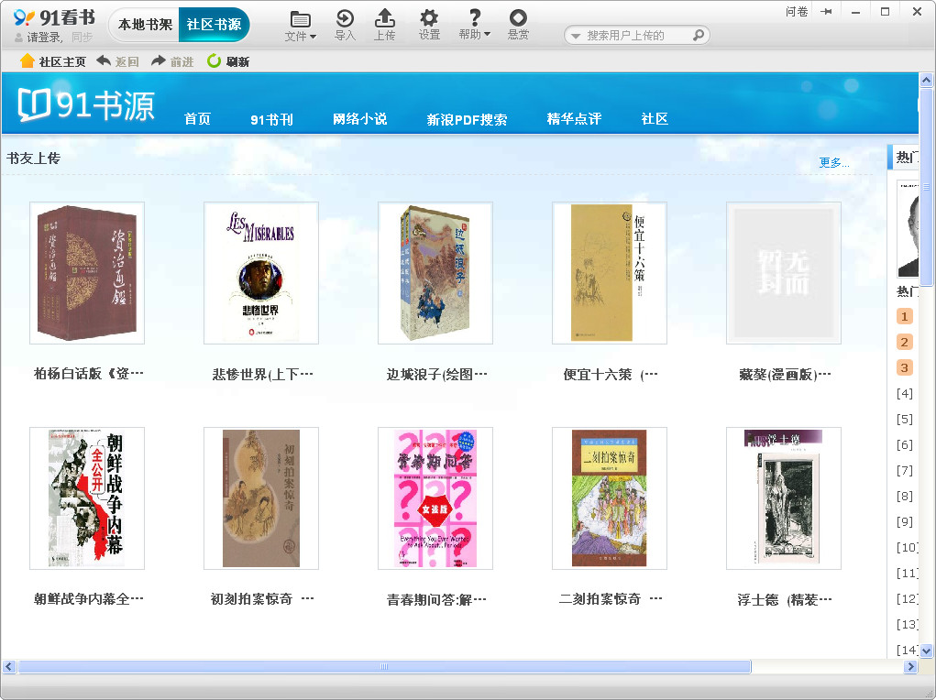The width and height of the screenshot is (936, 700).
Task: Click the 91看书 app logo
Action: tap(54, 18)
